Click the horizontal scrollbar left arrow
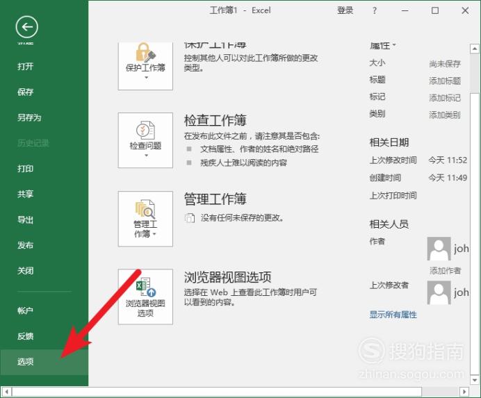Image resolution: width=481 pixels, height=398 pixels. pyautogui.click(x=7, y=392)
